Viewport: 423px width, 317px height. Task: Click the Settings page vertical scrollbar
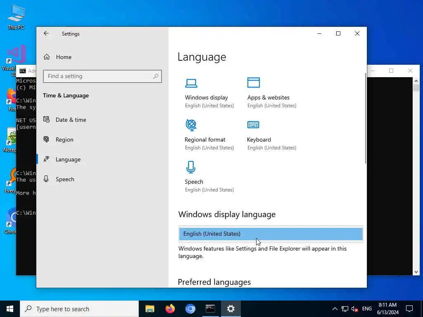[x=366, y=118]
